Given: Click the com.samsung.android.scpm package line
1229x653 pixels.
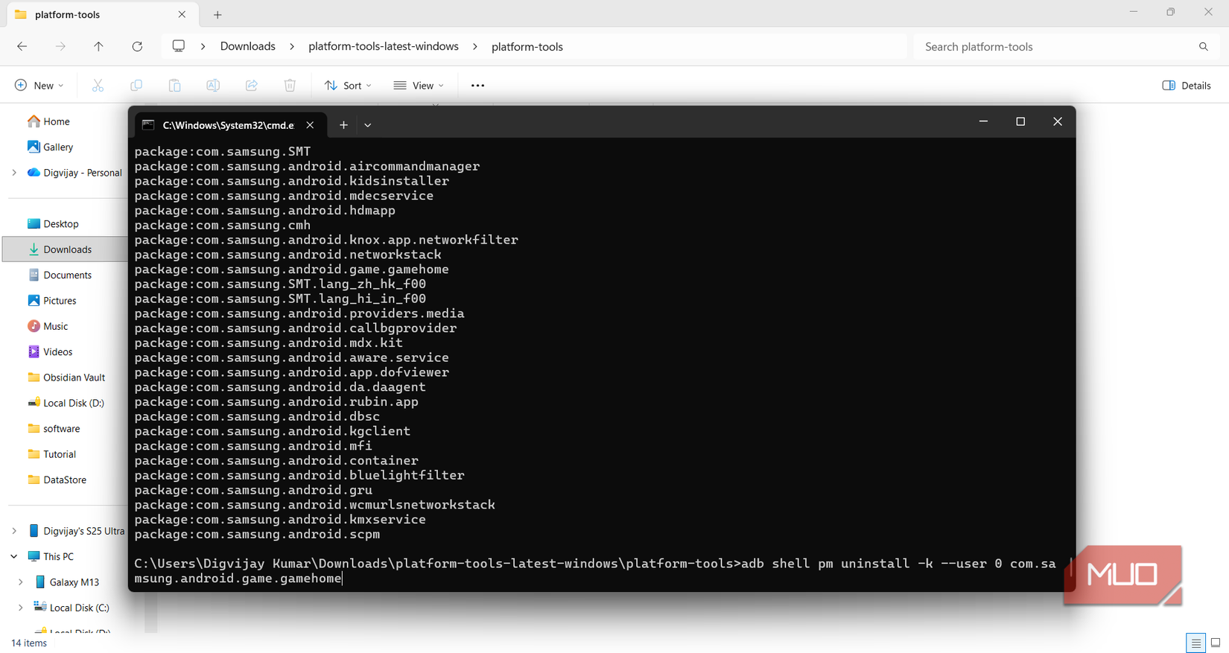Looking at the screenshot, I should 257,534.
